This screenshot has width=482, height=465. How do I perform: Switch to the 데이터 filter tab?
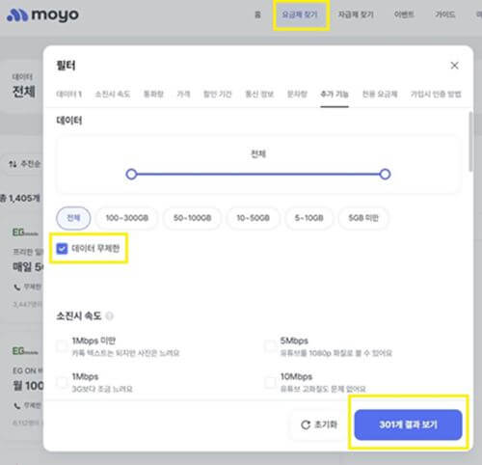68,95
